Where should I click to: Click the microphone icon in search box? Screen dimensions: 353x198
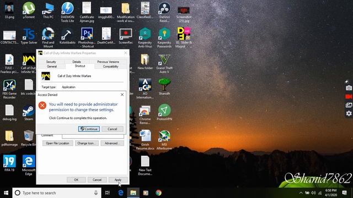coord(96,193)
